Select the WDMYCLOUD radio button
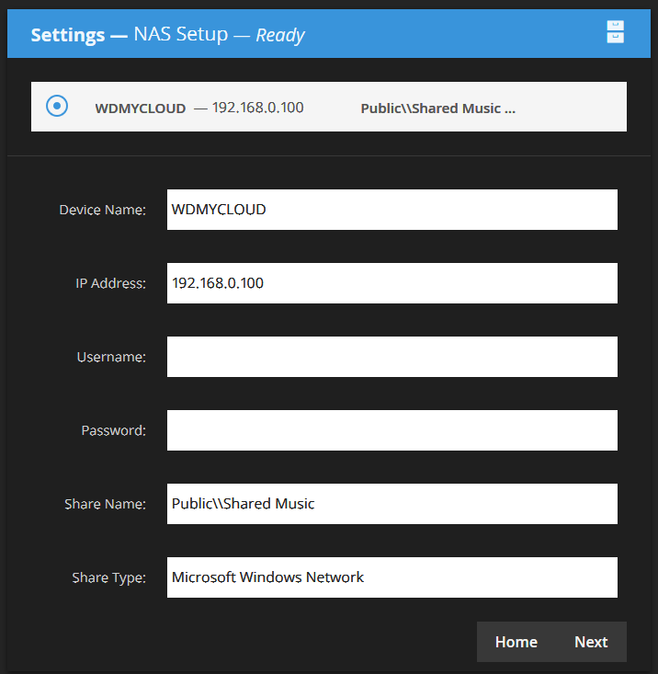This screenshot has height=674, width=658. (57, 106)
